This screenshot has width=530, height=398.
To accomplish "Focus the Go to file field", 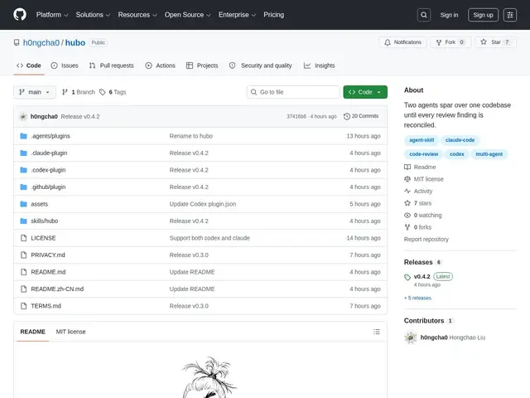I will click(x=293, y=92).
